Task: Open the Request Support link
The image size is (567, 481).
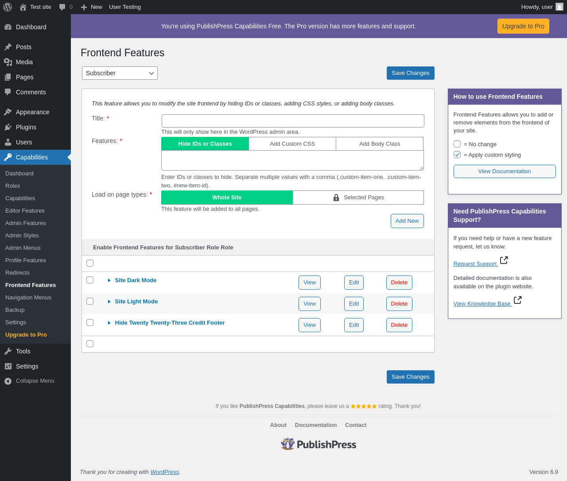Action: (x=475, y=264)
